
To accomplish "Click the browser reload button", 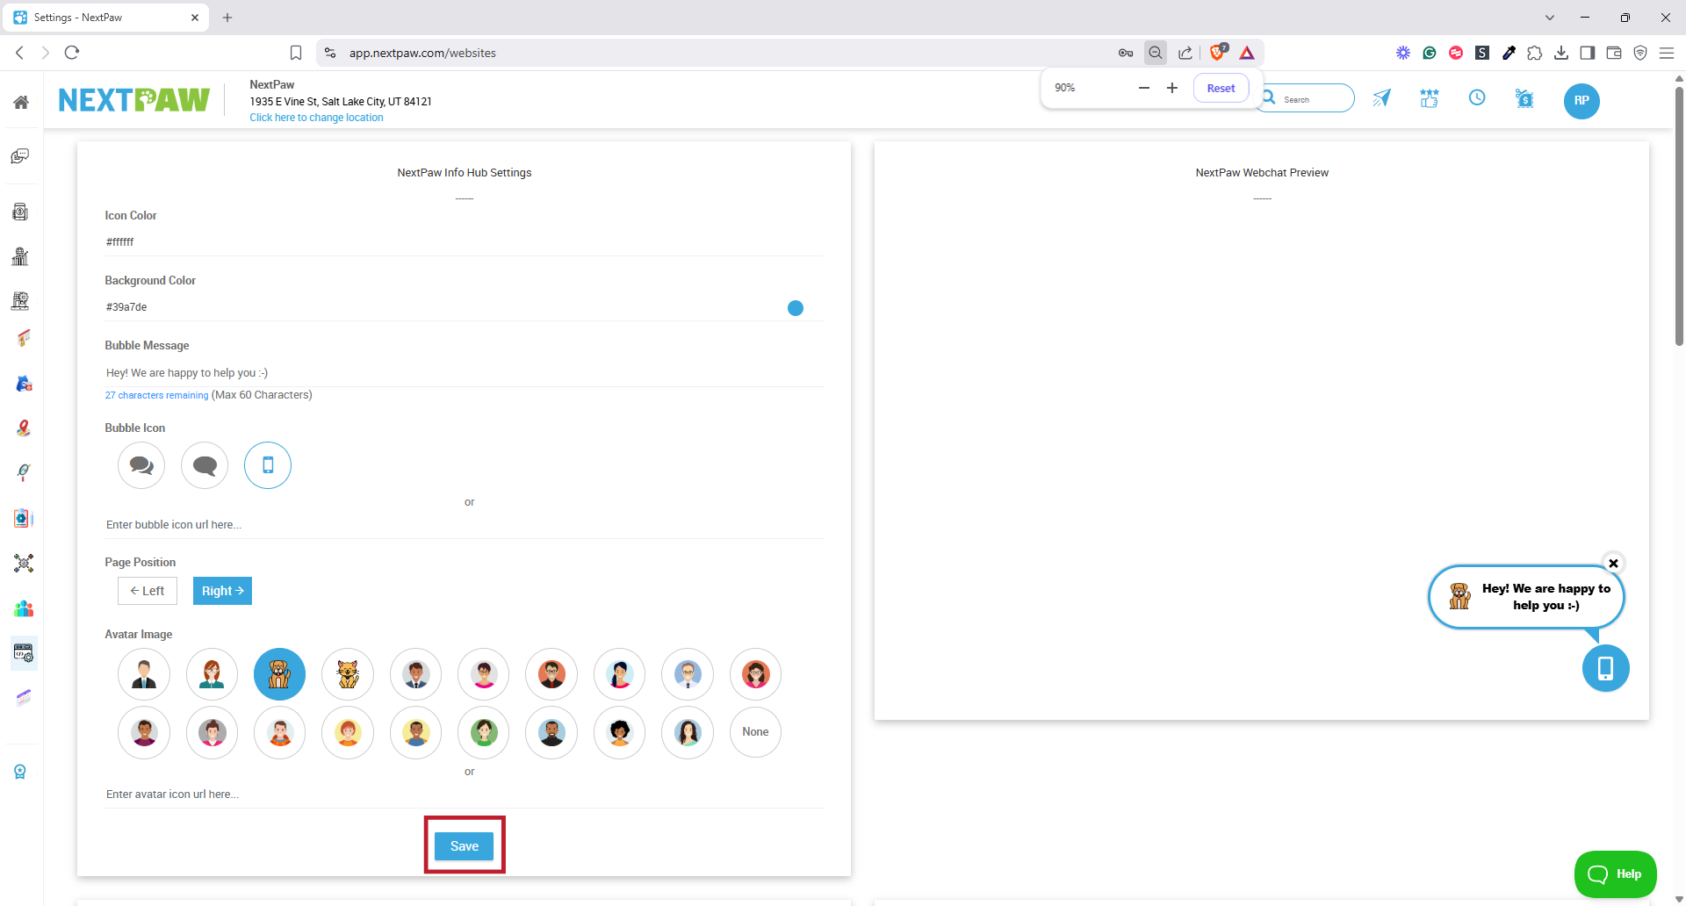I will point(72,53).
